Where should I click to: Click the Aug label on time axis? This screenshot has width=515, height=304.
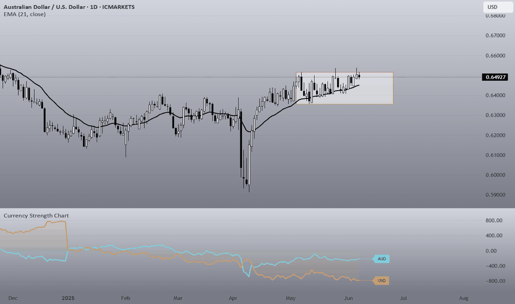point(464,298)
